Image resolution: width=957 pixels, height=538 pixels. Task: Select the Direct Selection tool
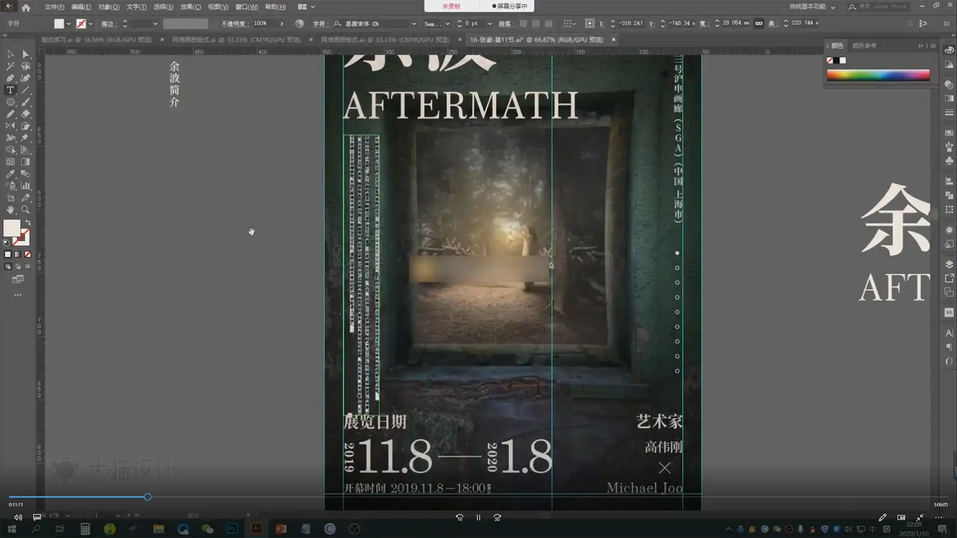(x=25, y=54)
